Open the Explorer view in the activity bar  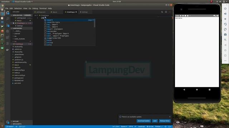8,13
